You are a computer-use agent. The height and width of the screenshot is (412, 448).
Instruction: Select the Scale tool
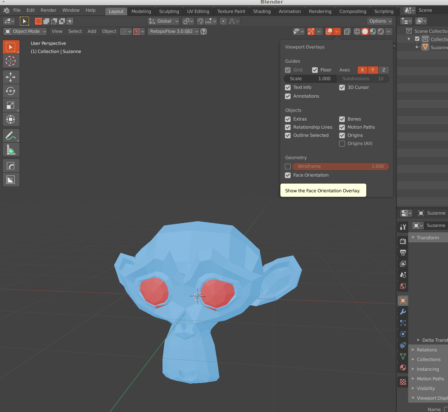[11, 105]
